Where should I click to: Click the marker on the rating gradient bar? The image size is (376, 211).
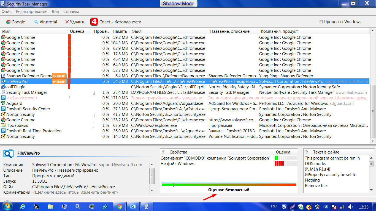point(174,185)
